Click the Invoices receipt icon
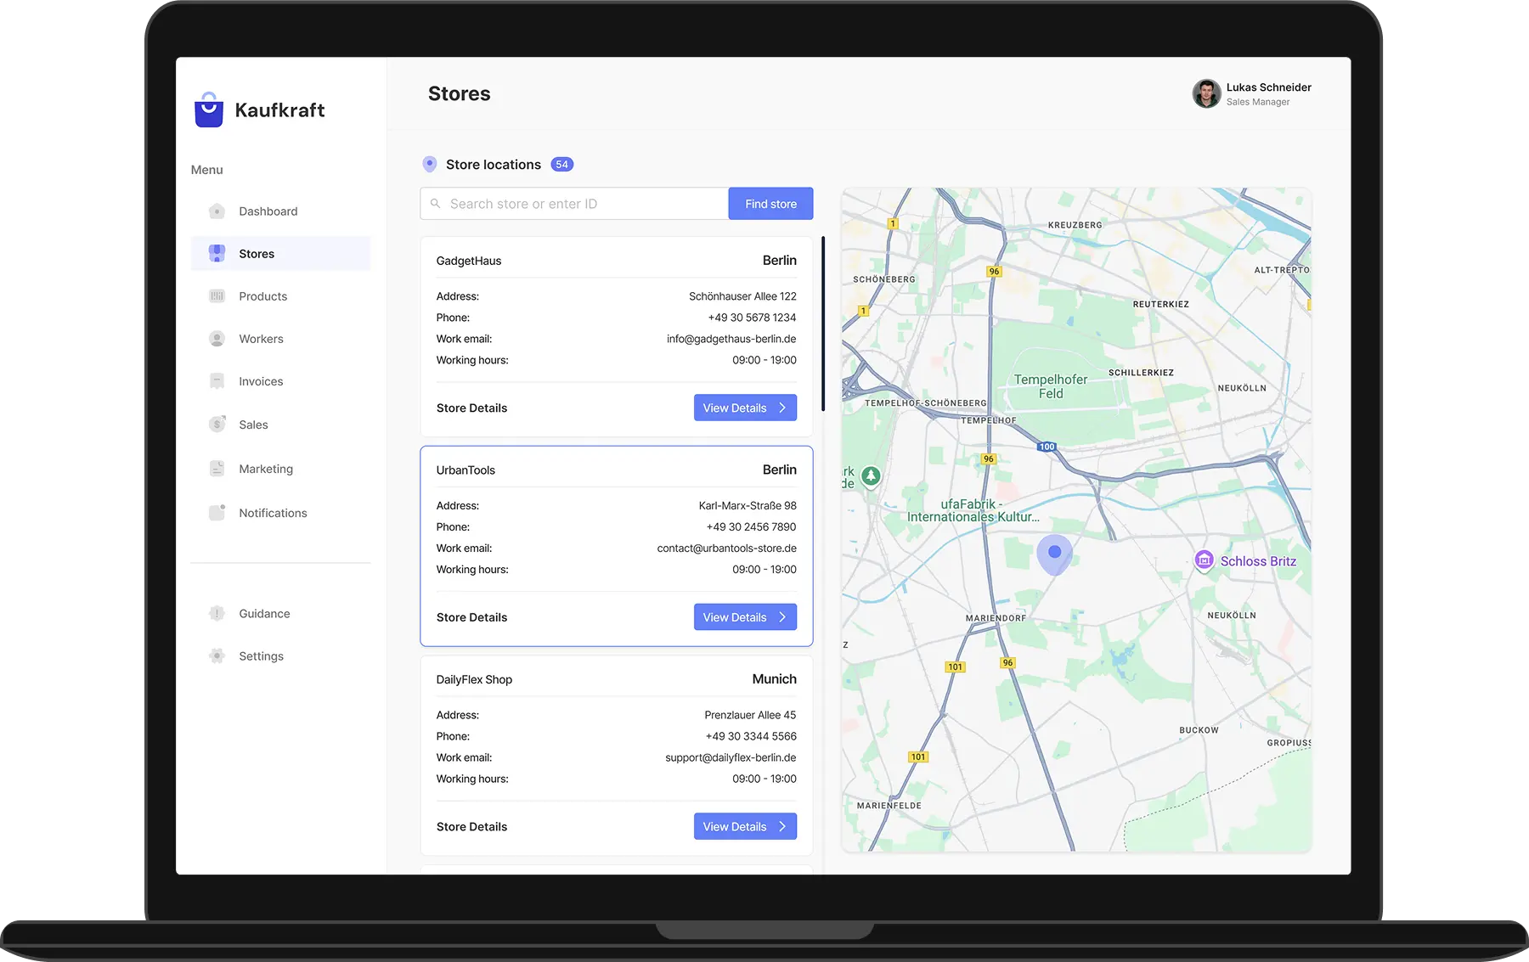The image size is (1529, 962). coord(217,381)
